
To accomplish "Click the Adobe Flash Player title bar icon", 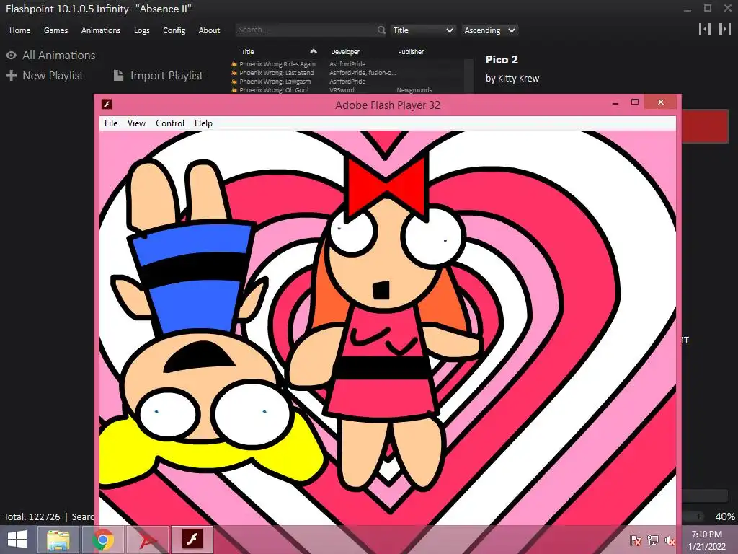I will click(107, 105).
